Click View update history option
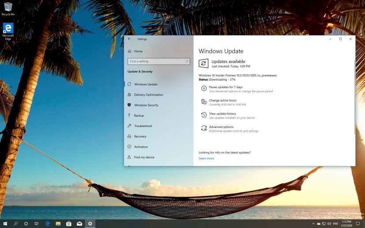This screenshot has height=228, width=365. click(x=222, y=113)
